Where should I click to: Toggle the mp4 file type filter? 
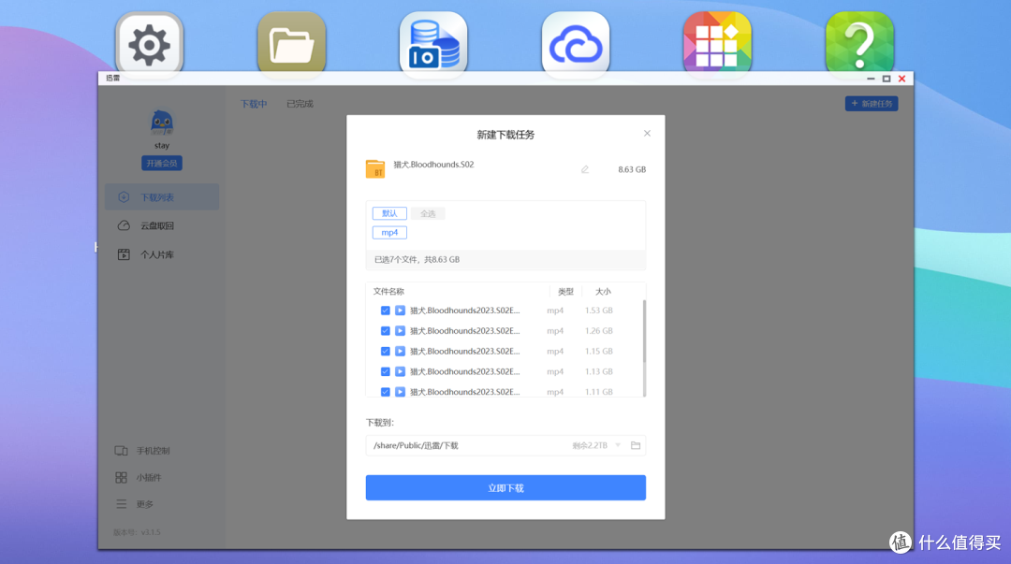coord(389,233)
